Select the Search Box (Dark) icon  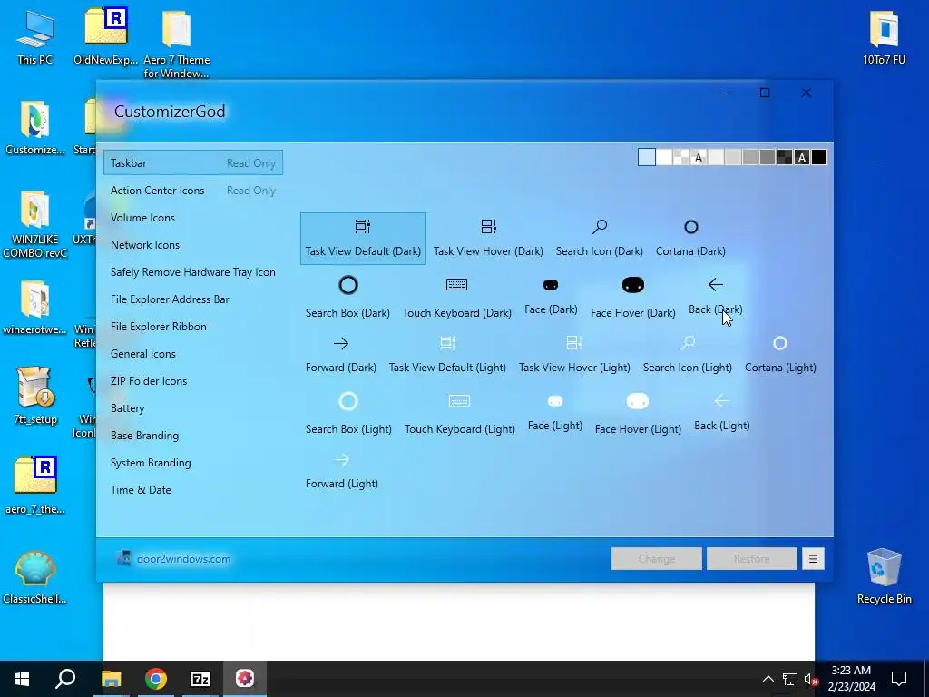coord(347,298)
